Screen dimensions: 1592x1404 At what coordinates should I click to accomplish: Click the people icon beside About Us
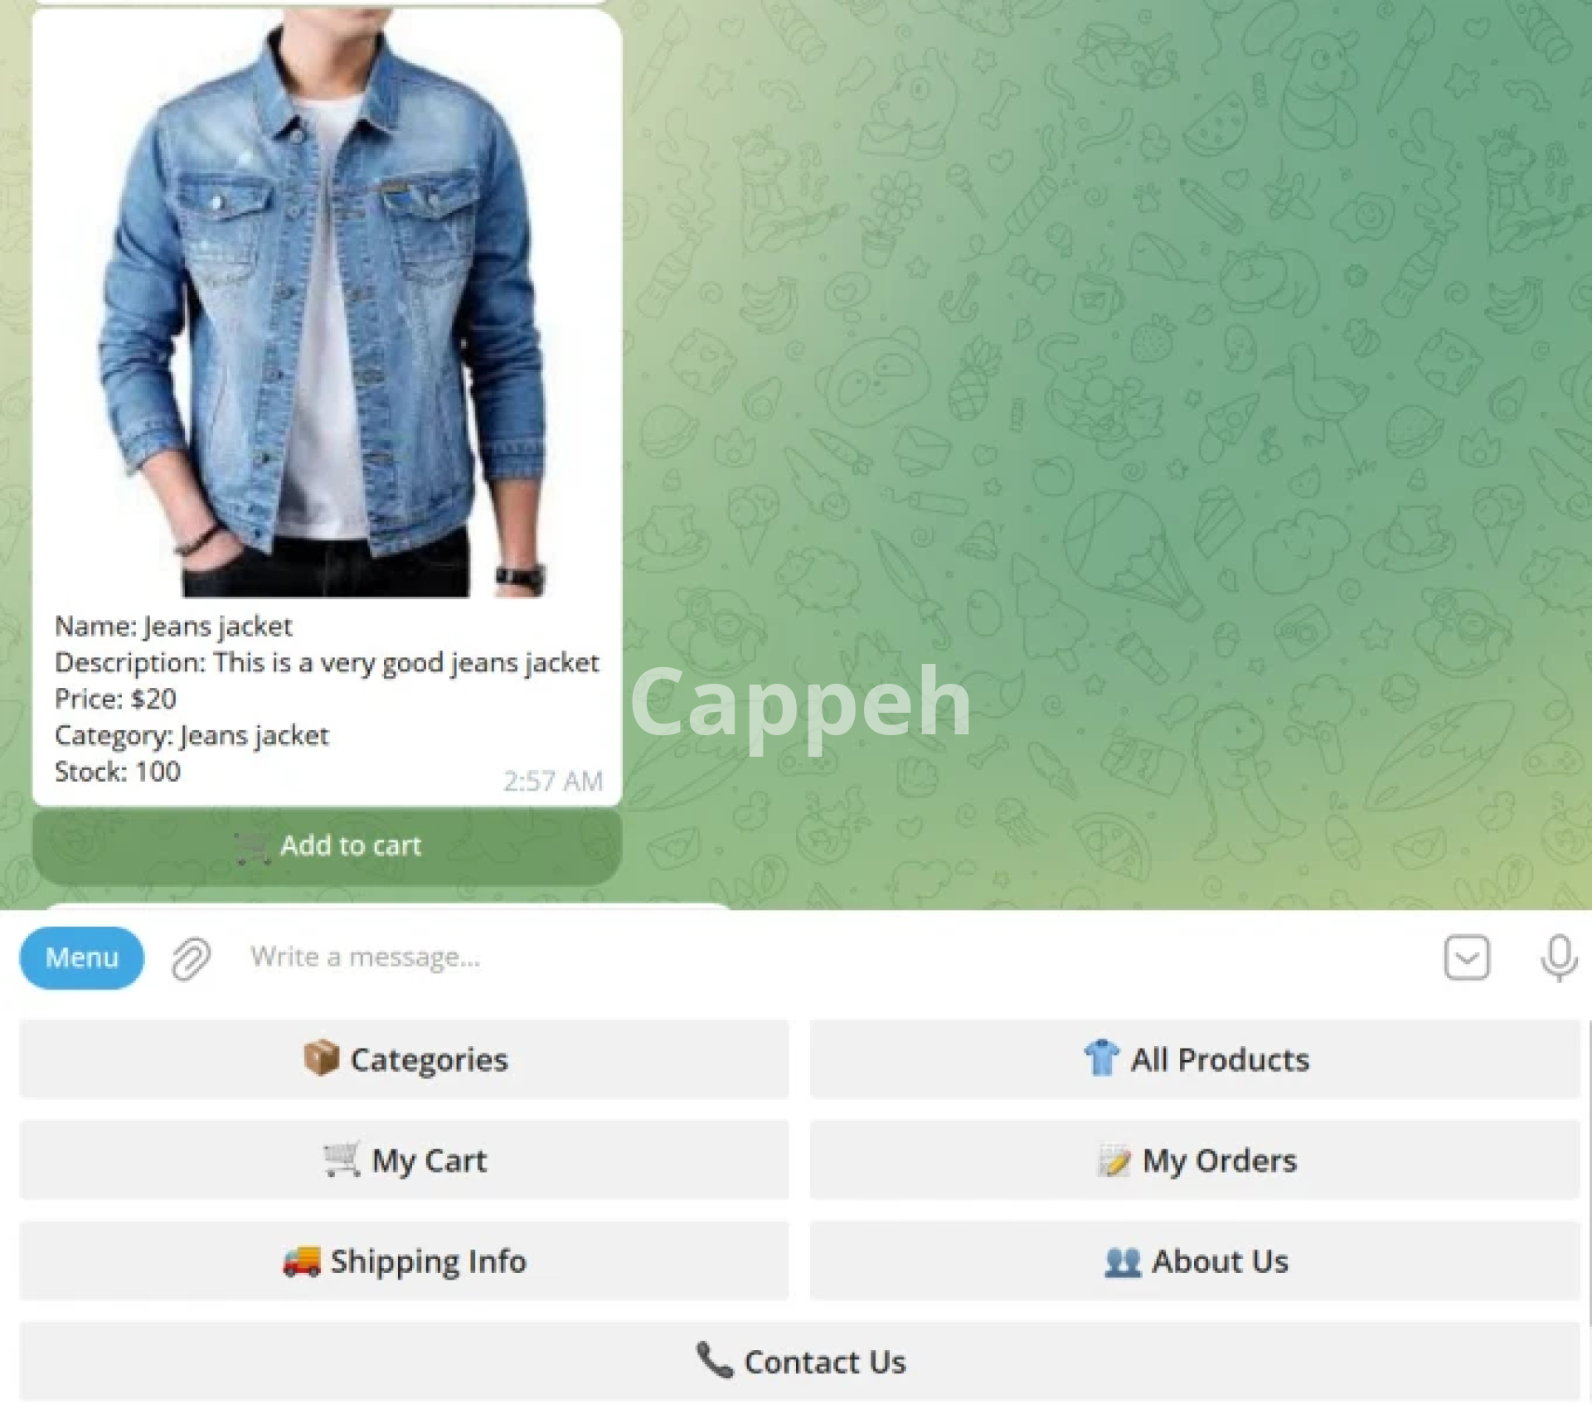pos(1123,1261)
